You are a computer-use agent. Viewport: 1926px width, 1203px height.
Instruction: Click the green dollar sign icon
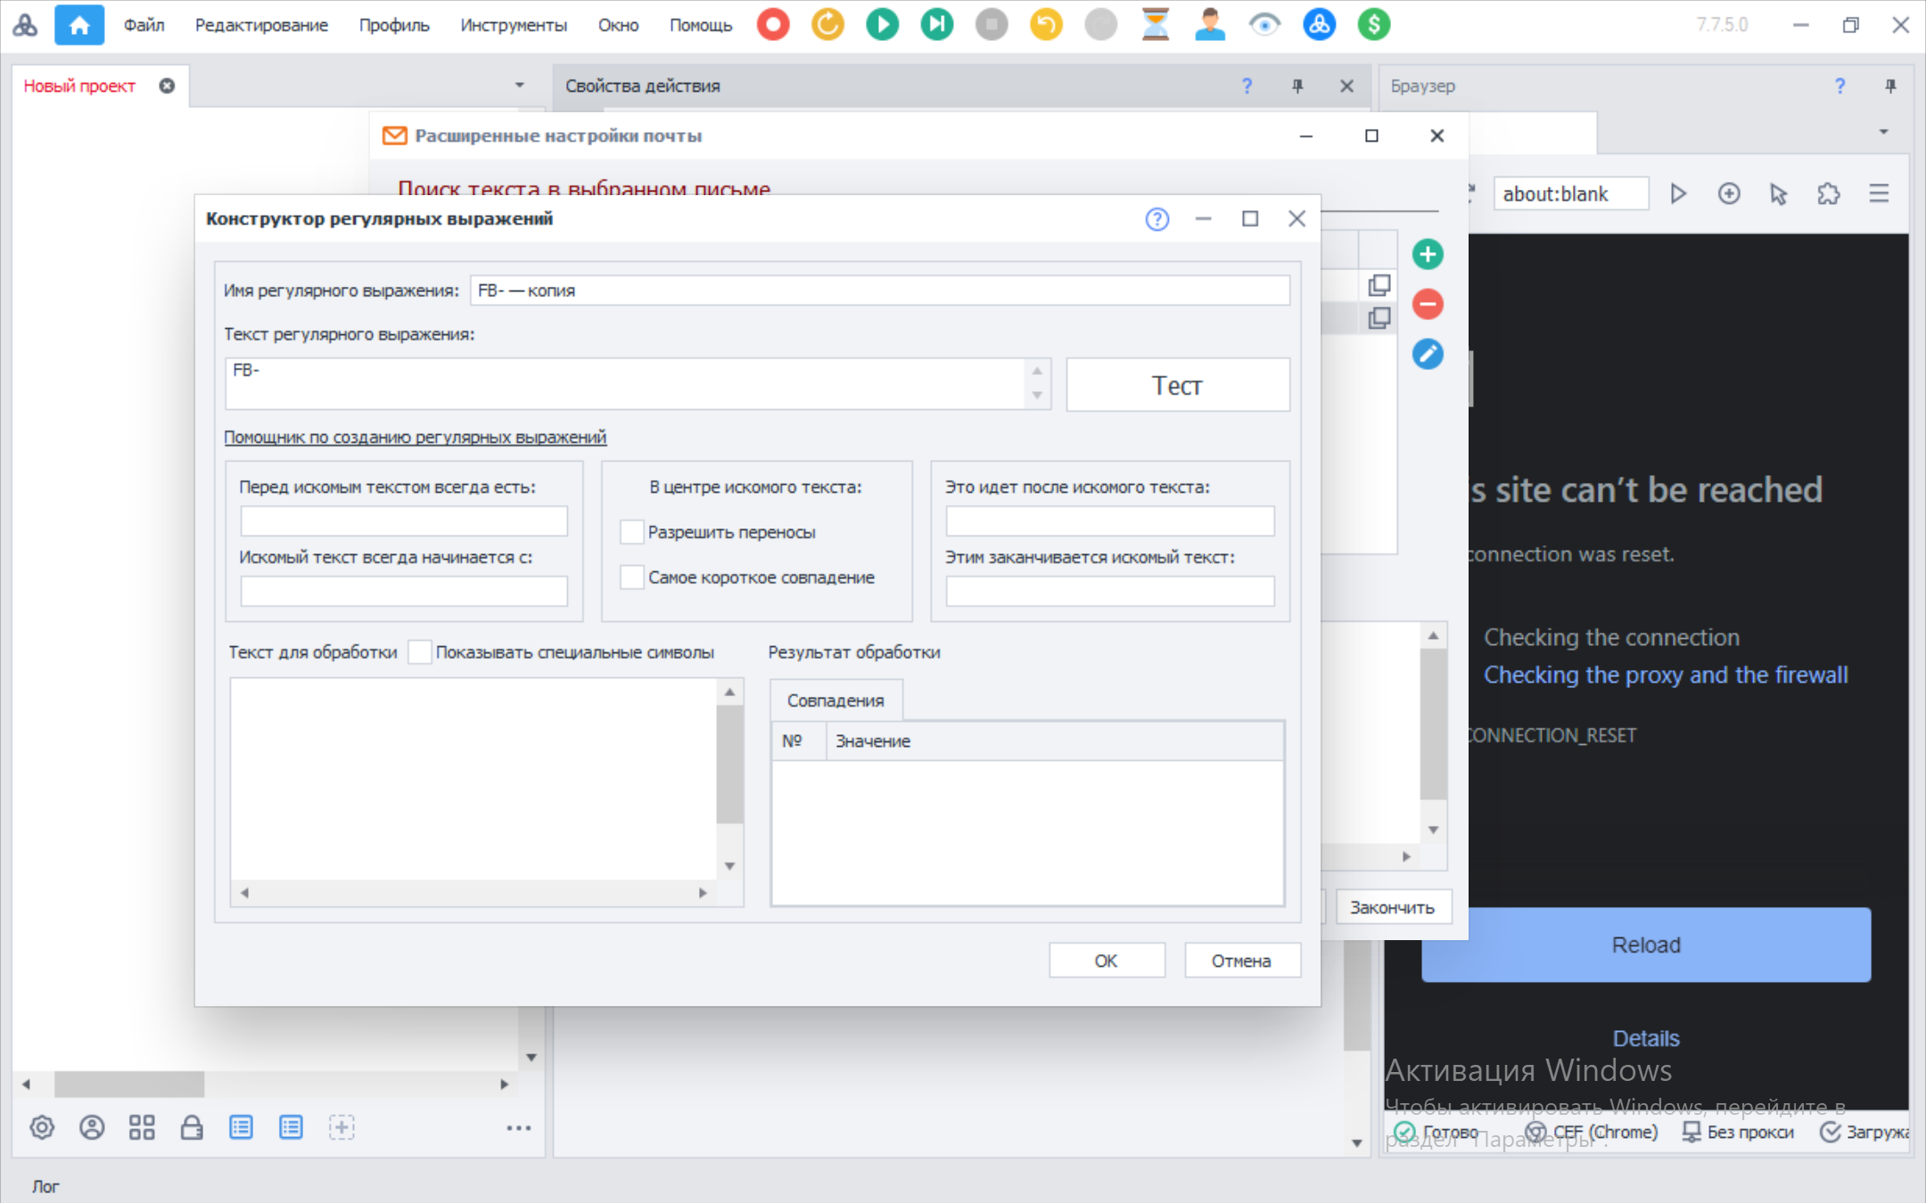point(1373,24)
